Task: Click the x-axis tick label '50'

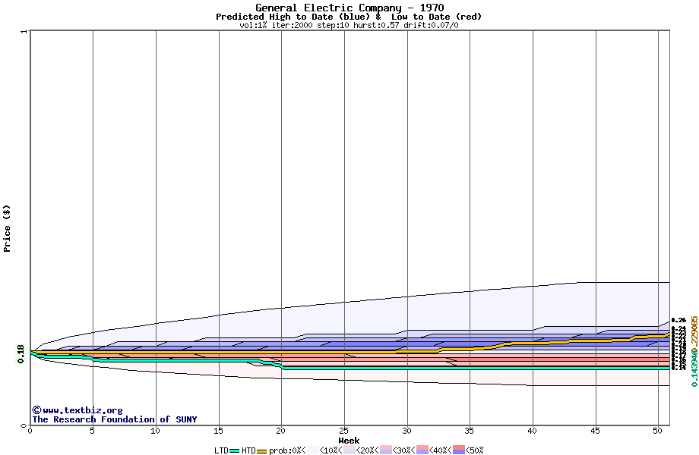Action: (658, 431)
